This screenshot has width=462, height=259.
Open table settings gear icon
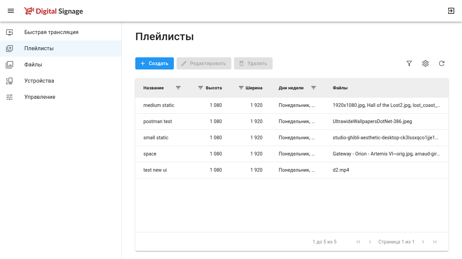click(425, 63)
